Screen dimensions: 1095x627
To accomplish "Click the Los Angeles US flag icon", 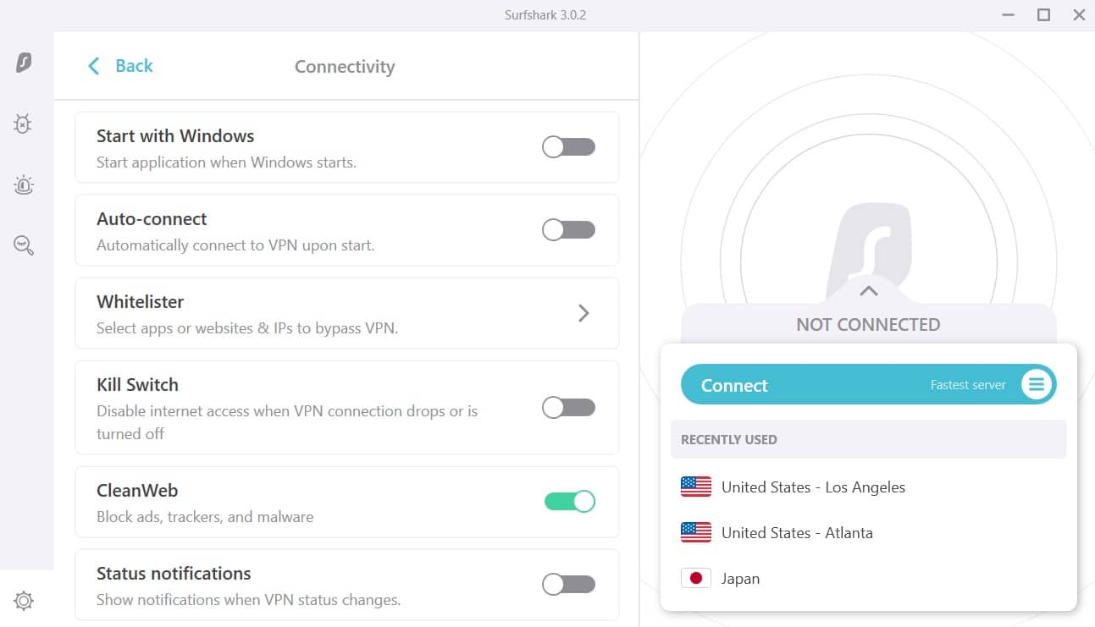I will coord(696,487).
